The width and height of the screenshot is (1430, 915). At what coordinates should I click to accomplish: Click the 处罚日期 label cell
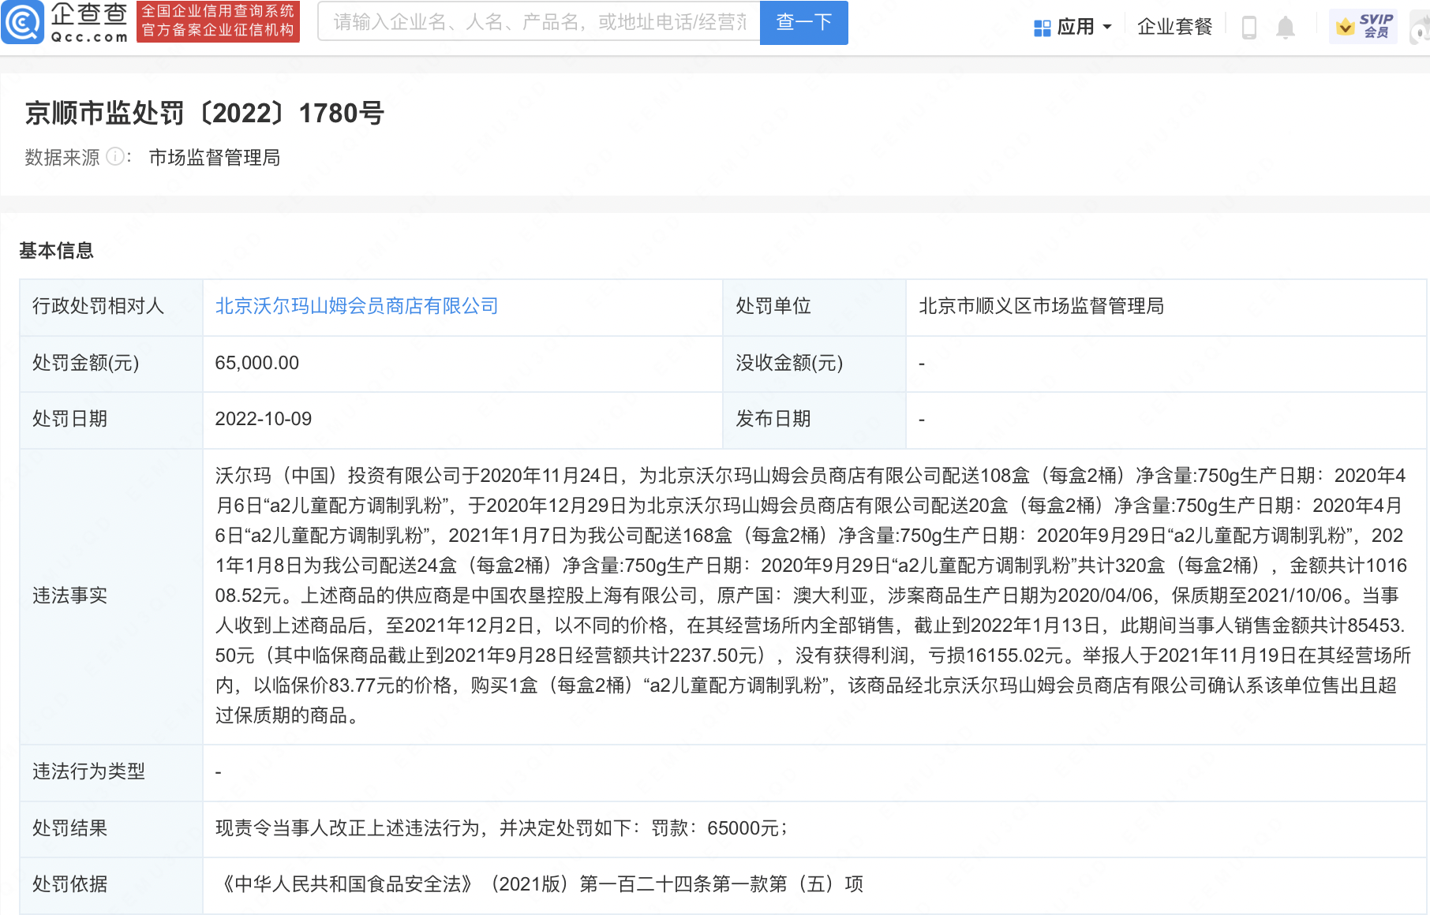pos(111,420)
